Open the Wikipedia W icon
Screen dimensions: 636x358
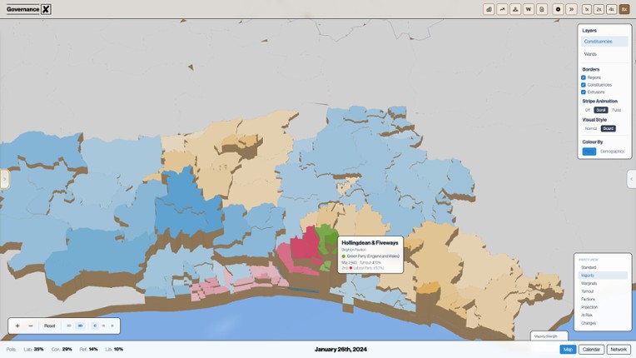tap(529, 9)
